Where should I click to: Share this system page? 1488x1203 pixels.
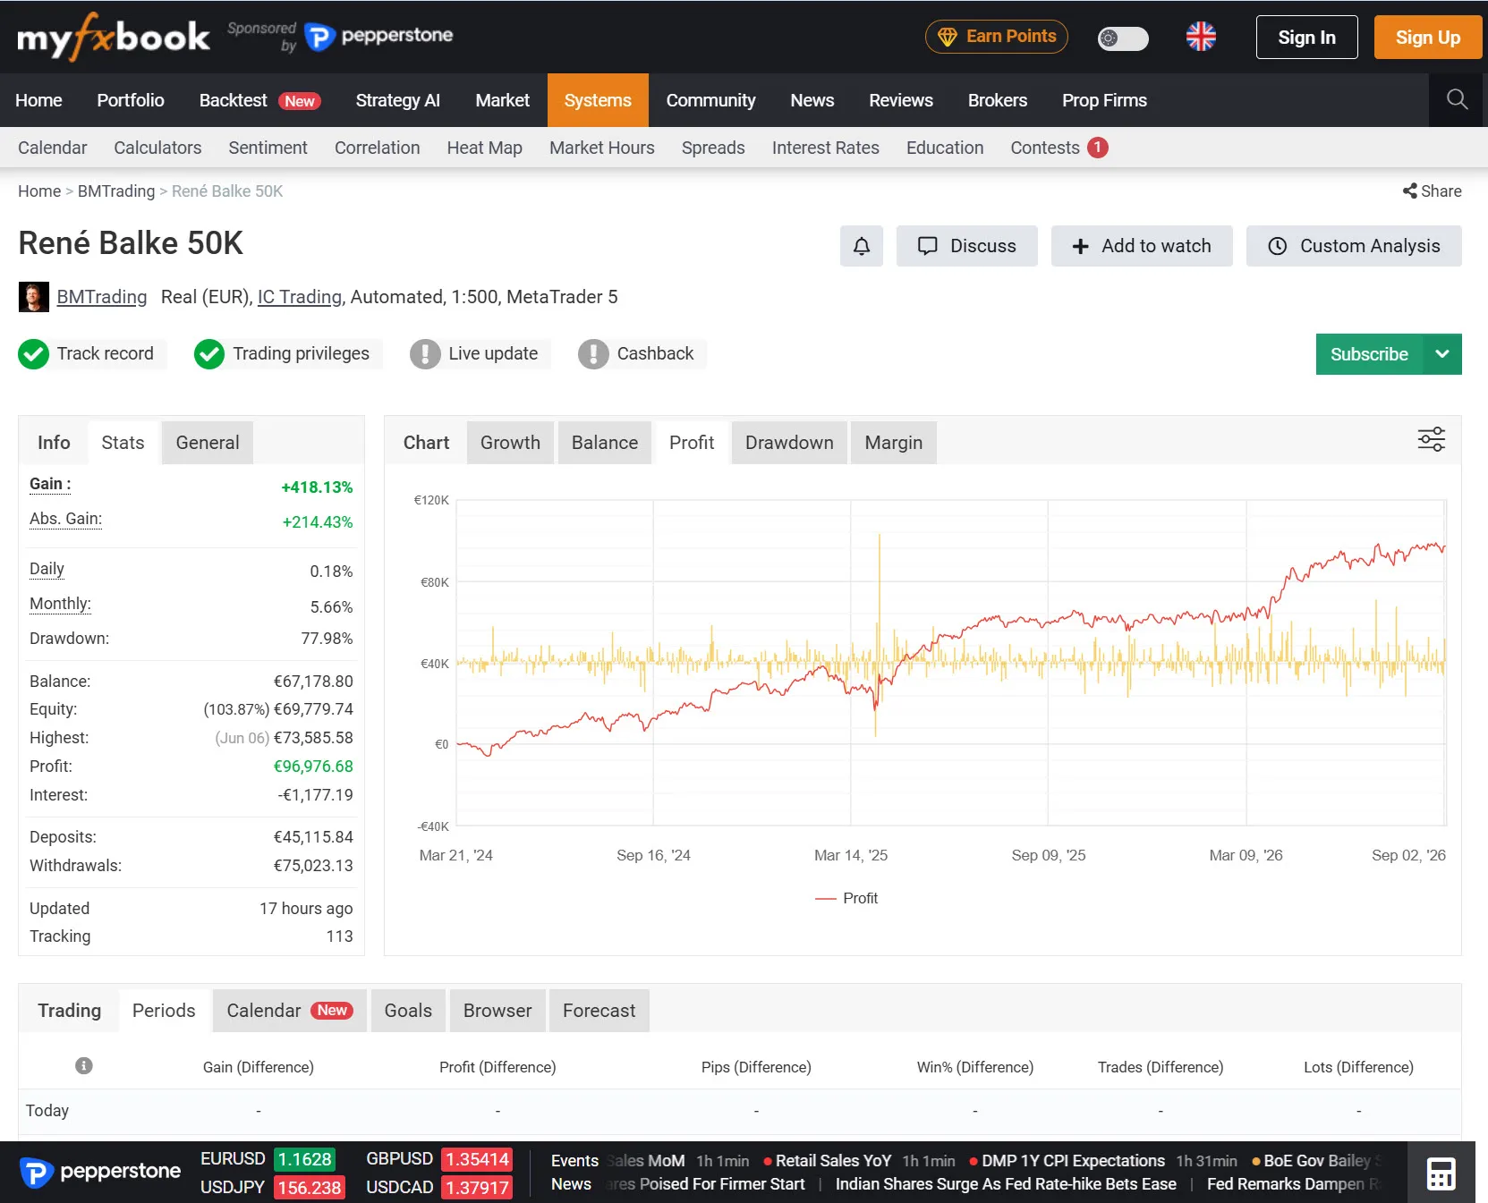tap(1432, 191)
